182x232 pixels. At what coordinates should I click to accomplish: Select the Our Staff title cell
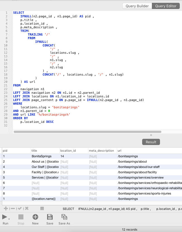pos(45,167)
